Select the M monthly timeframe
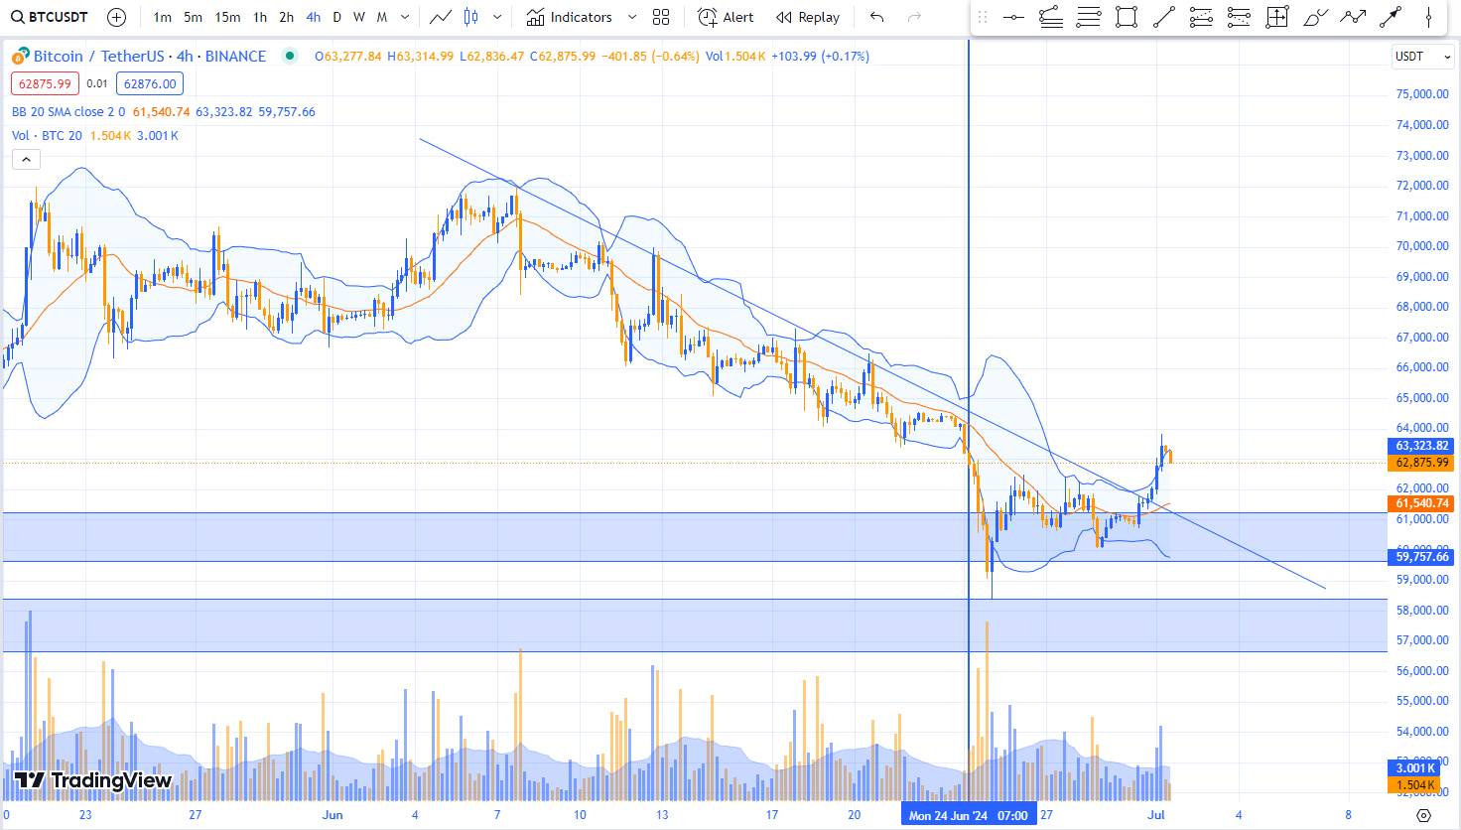Image resolution: width=1461 pixels, height=830 pixels. point(382,17)
